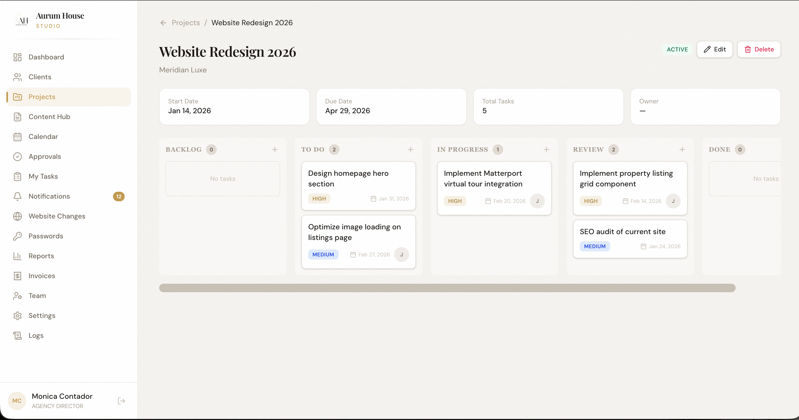The image size is (799, 420).
Task: Click the Edit button for the project
Action: coord(714,49)
